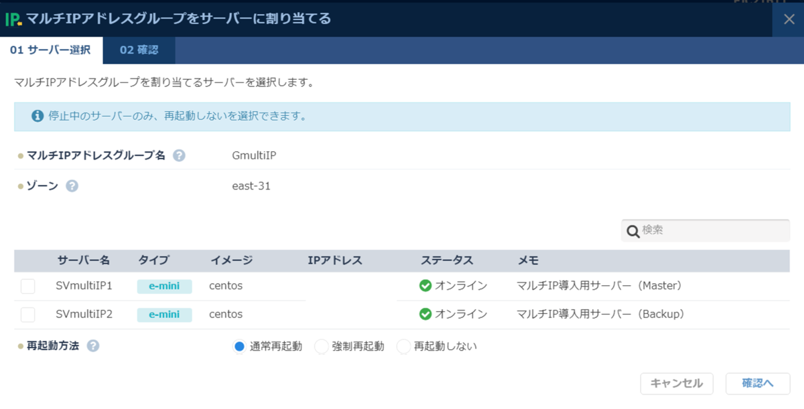Close the dialog with the X button

(x=789, y=19)
